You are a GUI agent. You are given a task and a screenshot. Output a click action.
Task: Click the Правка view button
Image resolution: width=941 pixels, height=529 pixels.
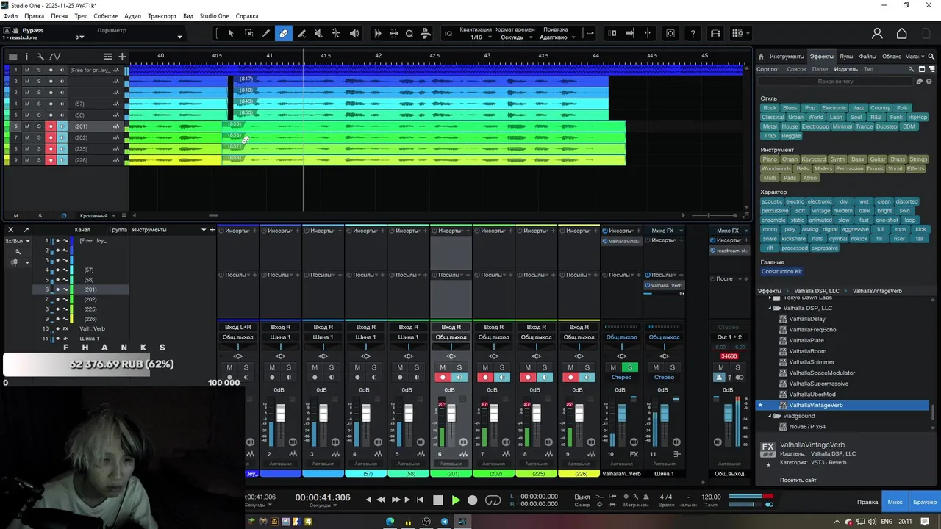867,502
